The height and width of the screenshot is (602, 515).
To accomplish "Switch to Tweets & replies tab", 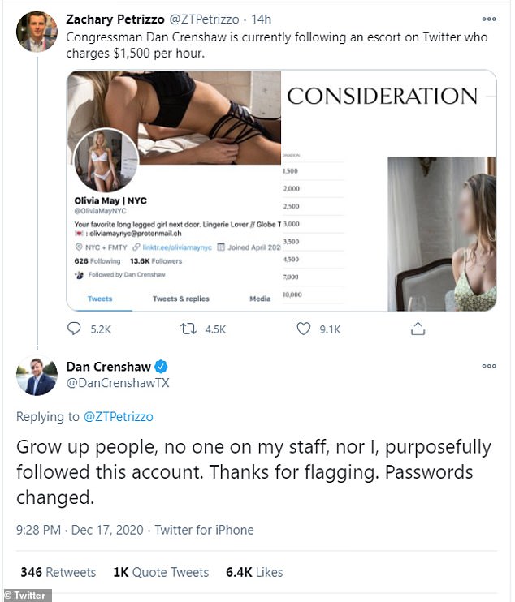I will [180, 299].
